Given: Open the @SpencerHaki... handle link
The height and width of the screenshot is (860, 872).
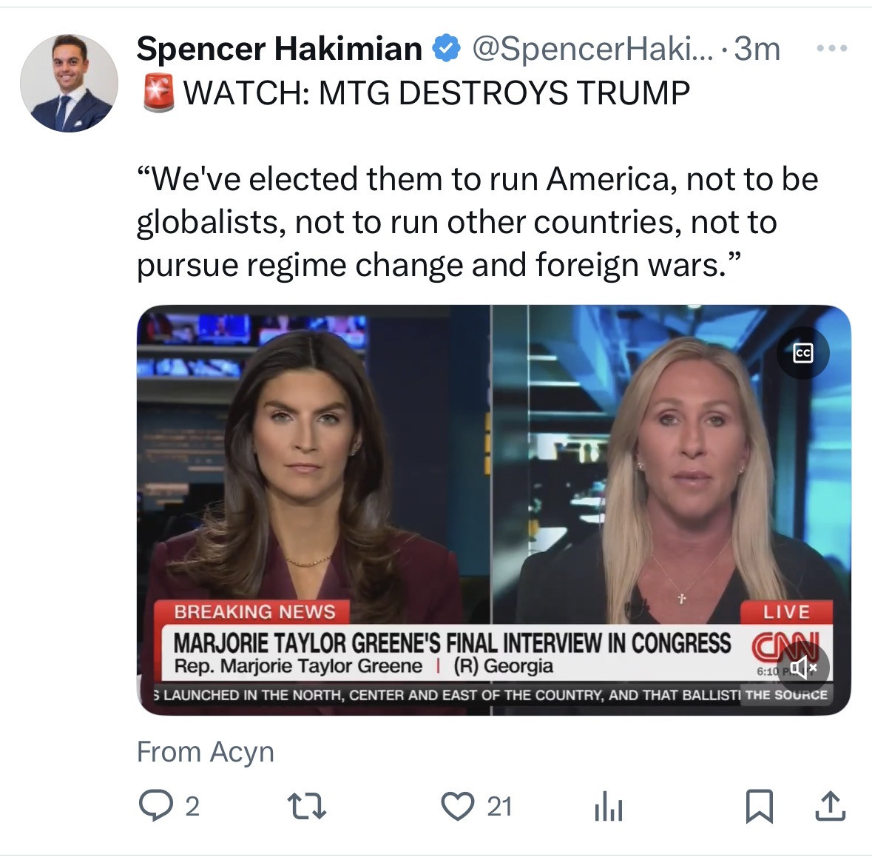Looking at the screenshot, I should (592, 48).
